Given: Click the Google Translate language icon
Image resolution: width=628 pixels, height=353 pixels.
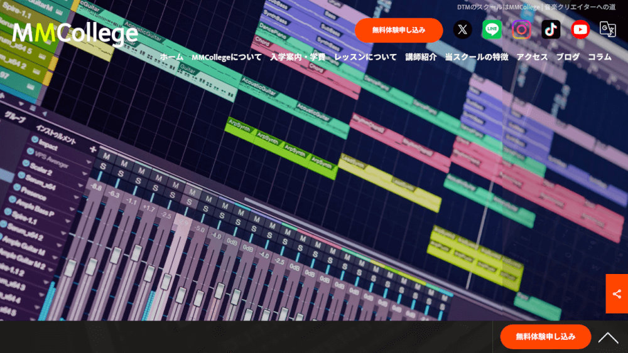Looking at the screenshot, I should click(x=607, y=29).
